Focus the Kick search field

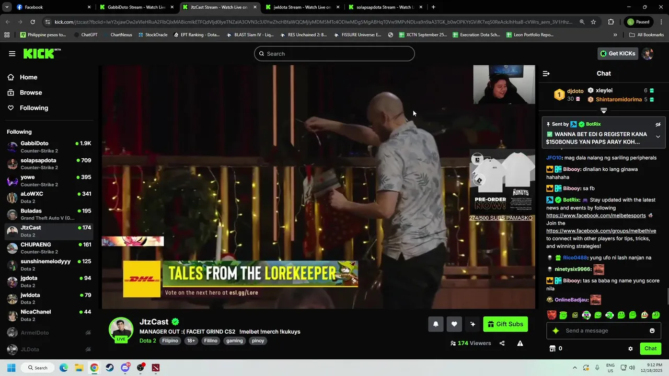pos(334,54)
